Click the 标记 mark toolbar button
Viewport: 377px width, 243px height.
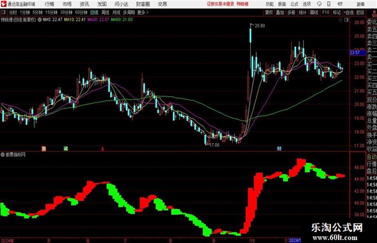(x=337, y=12)
